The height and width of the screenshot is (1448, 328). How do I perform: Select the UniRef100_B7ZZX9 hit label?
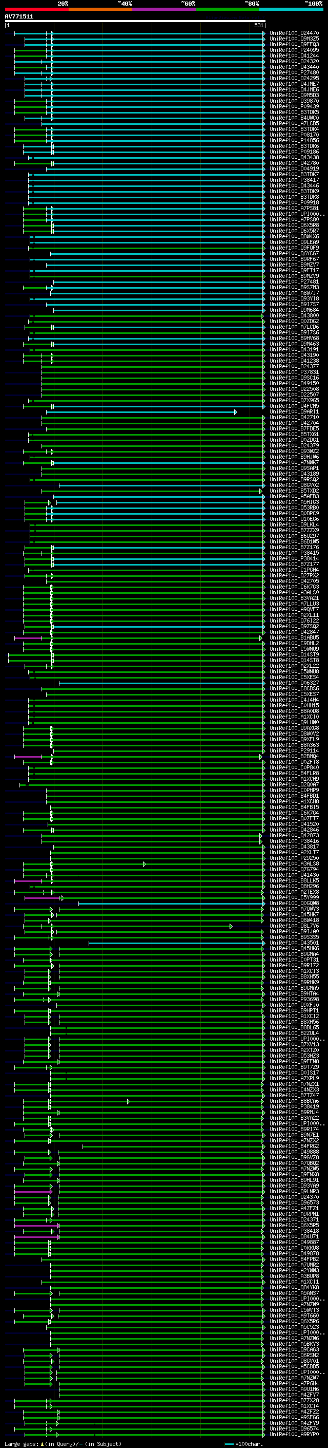(x=294, y=530)
